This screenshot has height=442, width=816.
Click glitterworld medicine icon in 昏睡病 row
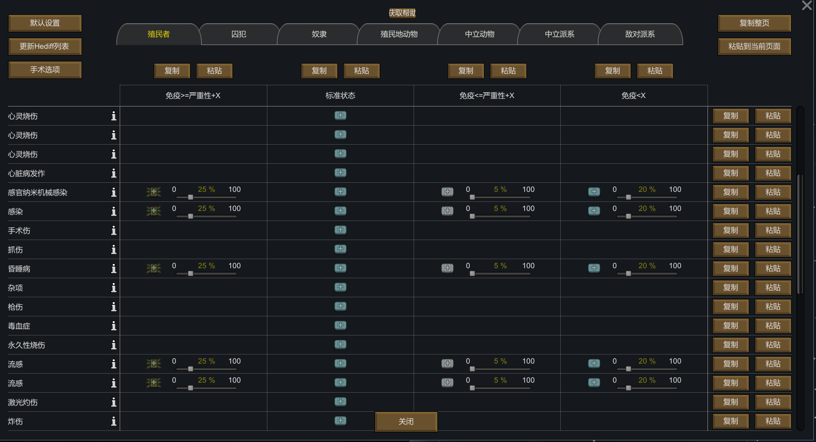click(154, 268)
